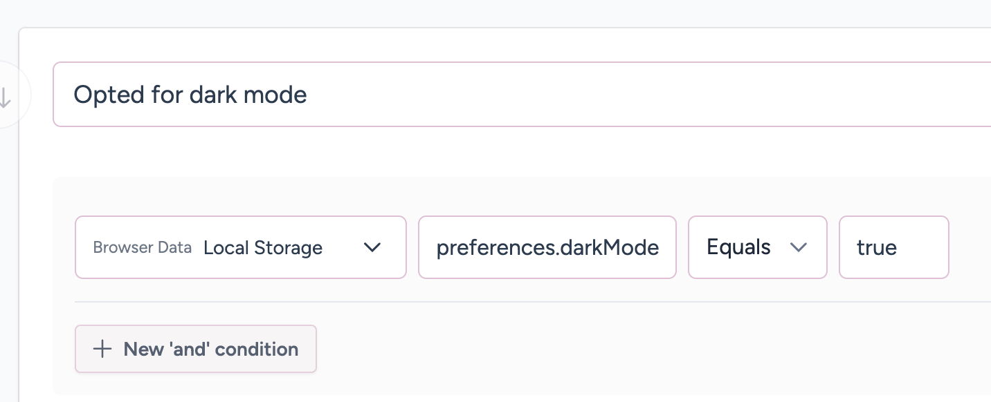Screen dimensions: 991x402
Task: Focus the preferences.darkMode key field
Action: click(x=547, y=247)
